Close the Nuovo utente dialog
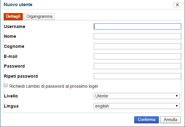This screenshot has width=185, height=127. [177, 5]
